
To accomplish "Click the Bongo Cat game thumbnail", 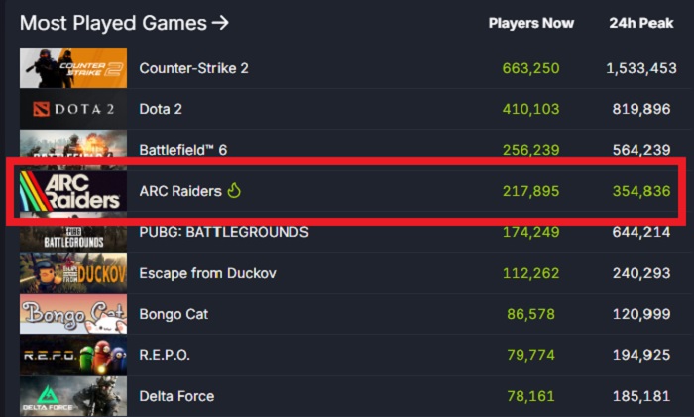I will tap(73, 314).
